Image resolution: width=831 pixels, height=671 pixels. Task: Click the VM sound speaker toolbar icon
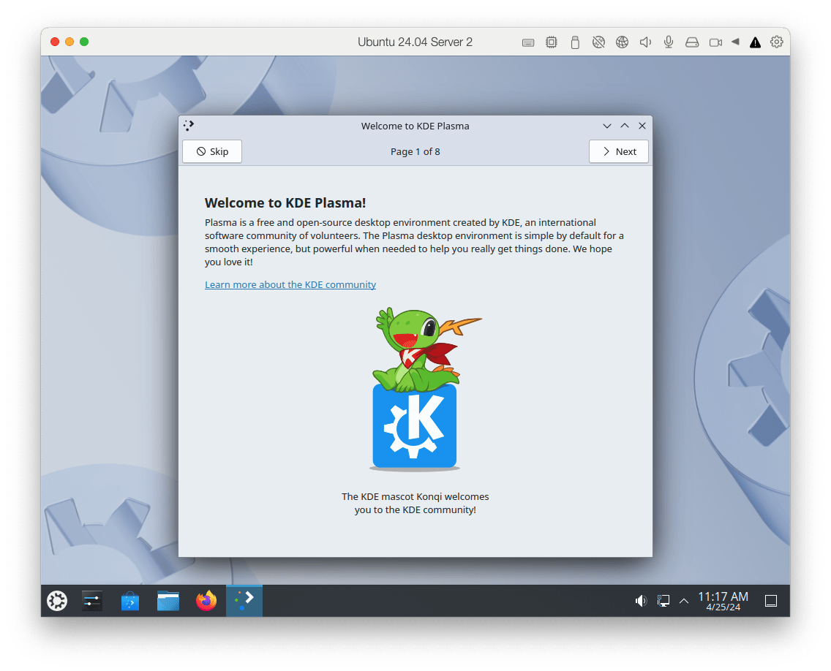tap(645, 42)
